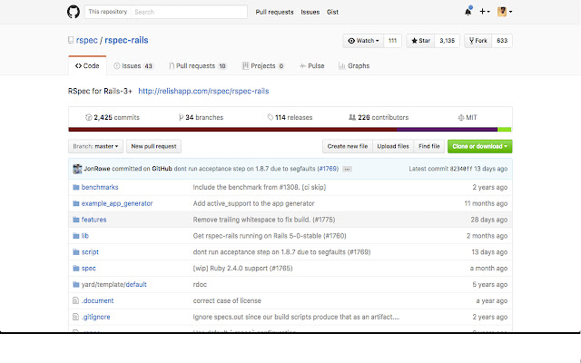Expand the Clone or download menu
Image resolution: width=581 pixels, height=363 pixels.
479,145
